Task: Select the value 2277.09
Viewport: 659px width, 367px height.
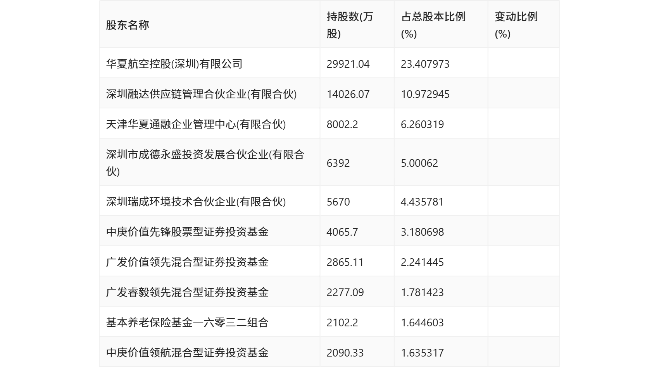Action: pos(345,292)
